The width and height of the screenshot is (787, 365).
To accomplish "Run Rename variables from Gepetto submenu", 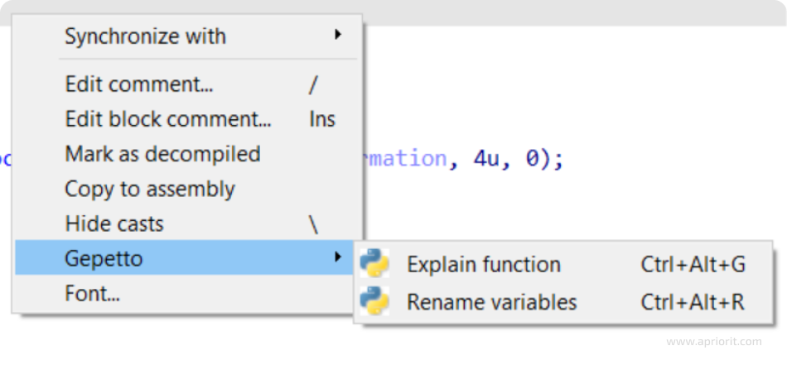I will (562, 302).
